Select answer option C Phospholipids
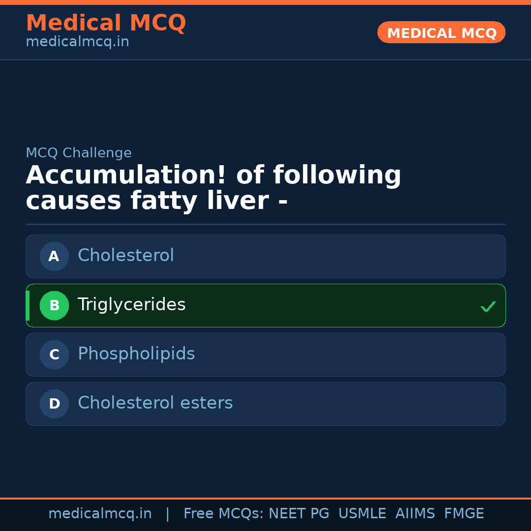This screenshot has height=531, width=531. 265,354
